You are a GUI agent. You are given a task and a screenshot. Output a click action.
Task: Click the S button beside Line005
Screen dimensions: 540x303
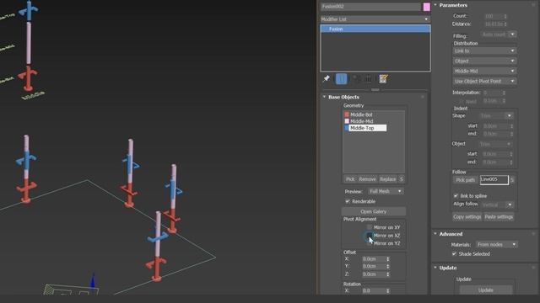pos(512,179)
